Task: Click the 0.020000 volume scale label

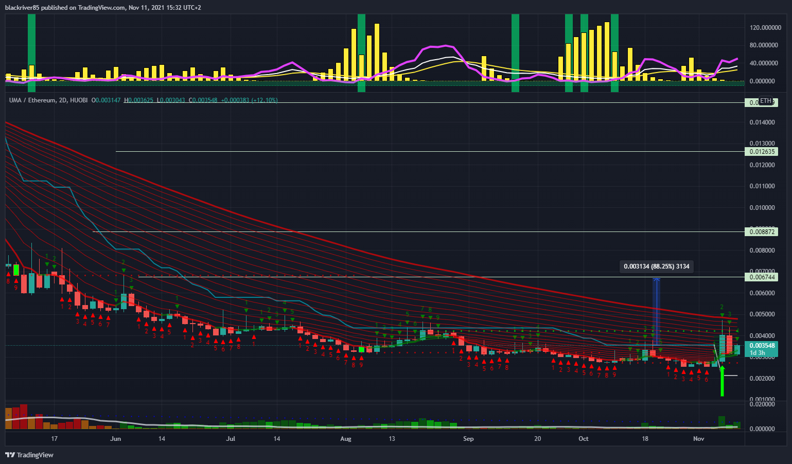Action: 762,404
